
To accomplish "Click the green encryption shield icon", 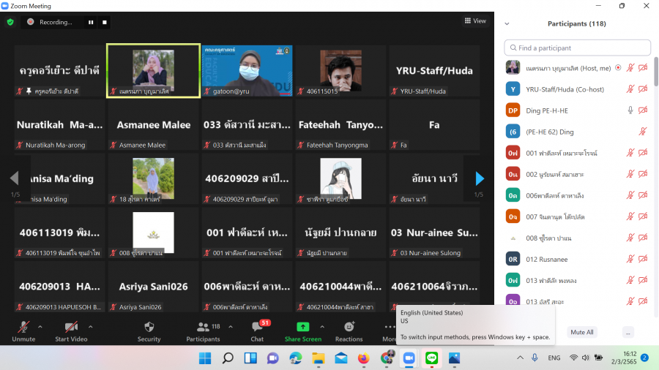I will (10, 22).
